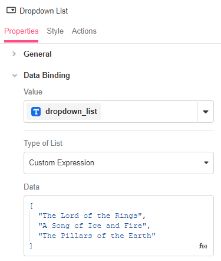Click the blue T text-type variable icon
Image resolution: width=221 pixels, height=261 pixels.
pos(36,112)
